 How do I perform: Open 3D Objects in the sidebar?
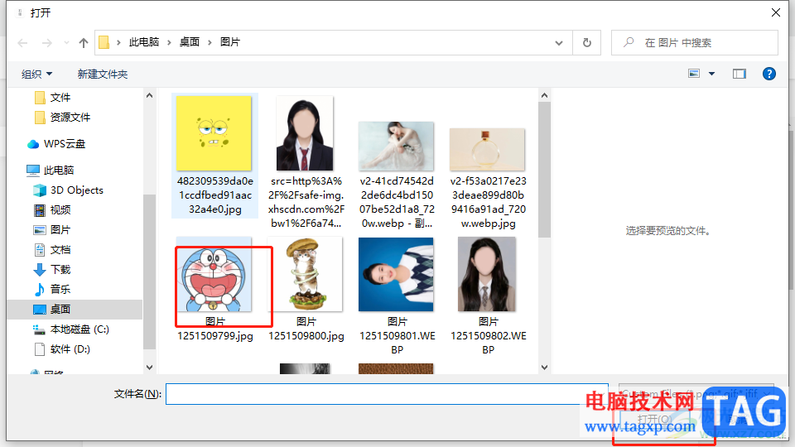pos(68,190)
